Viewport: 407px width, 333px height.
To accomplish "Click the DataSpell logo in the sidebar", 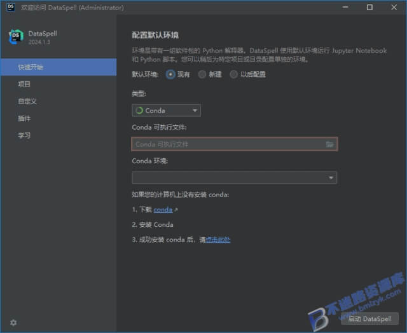I will pyautogui.click(x=16, y=37).
